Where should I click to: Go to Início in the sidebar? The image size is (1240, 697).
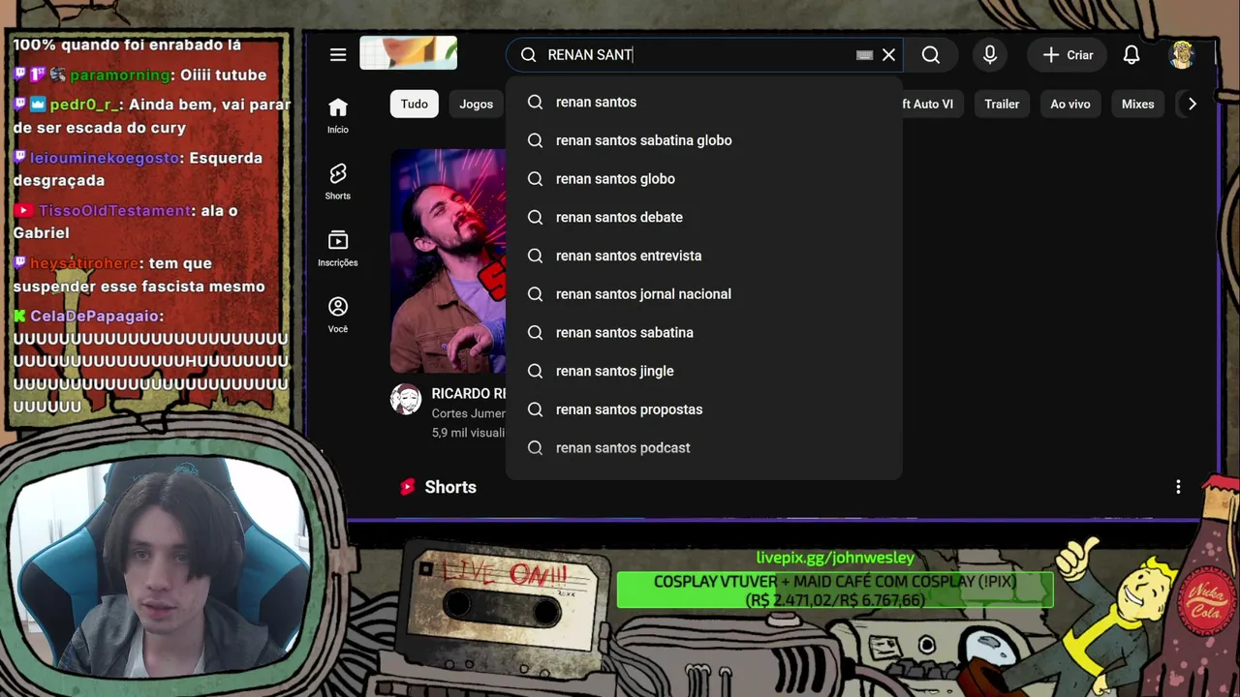click(338, 115)
